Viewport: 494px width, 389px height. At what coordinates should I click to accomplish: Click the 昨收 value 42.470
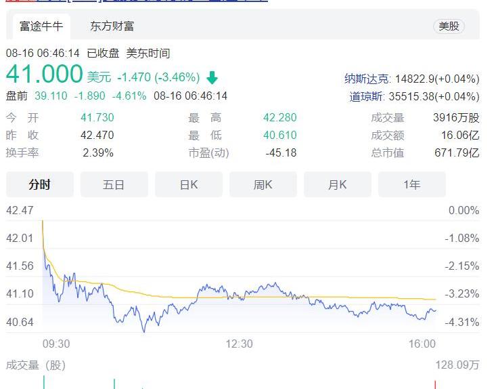pyautogui.click(x=97, y=135)
